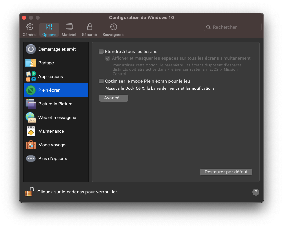The width and height of the screenshot is (283, 228).
Task: Select Démarrage et arrêt power icon
Action: tap(31, 49)
